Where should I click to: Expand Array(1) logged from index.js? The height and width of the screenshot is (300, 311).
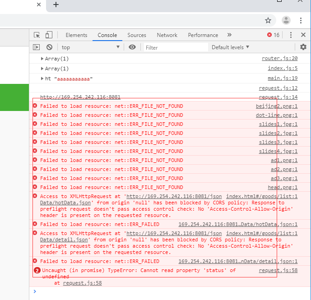[x=42, y=69]
